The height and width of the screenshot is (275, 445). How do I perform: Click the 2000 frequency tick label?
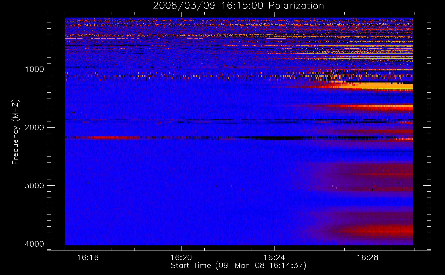tap(34, 127)
